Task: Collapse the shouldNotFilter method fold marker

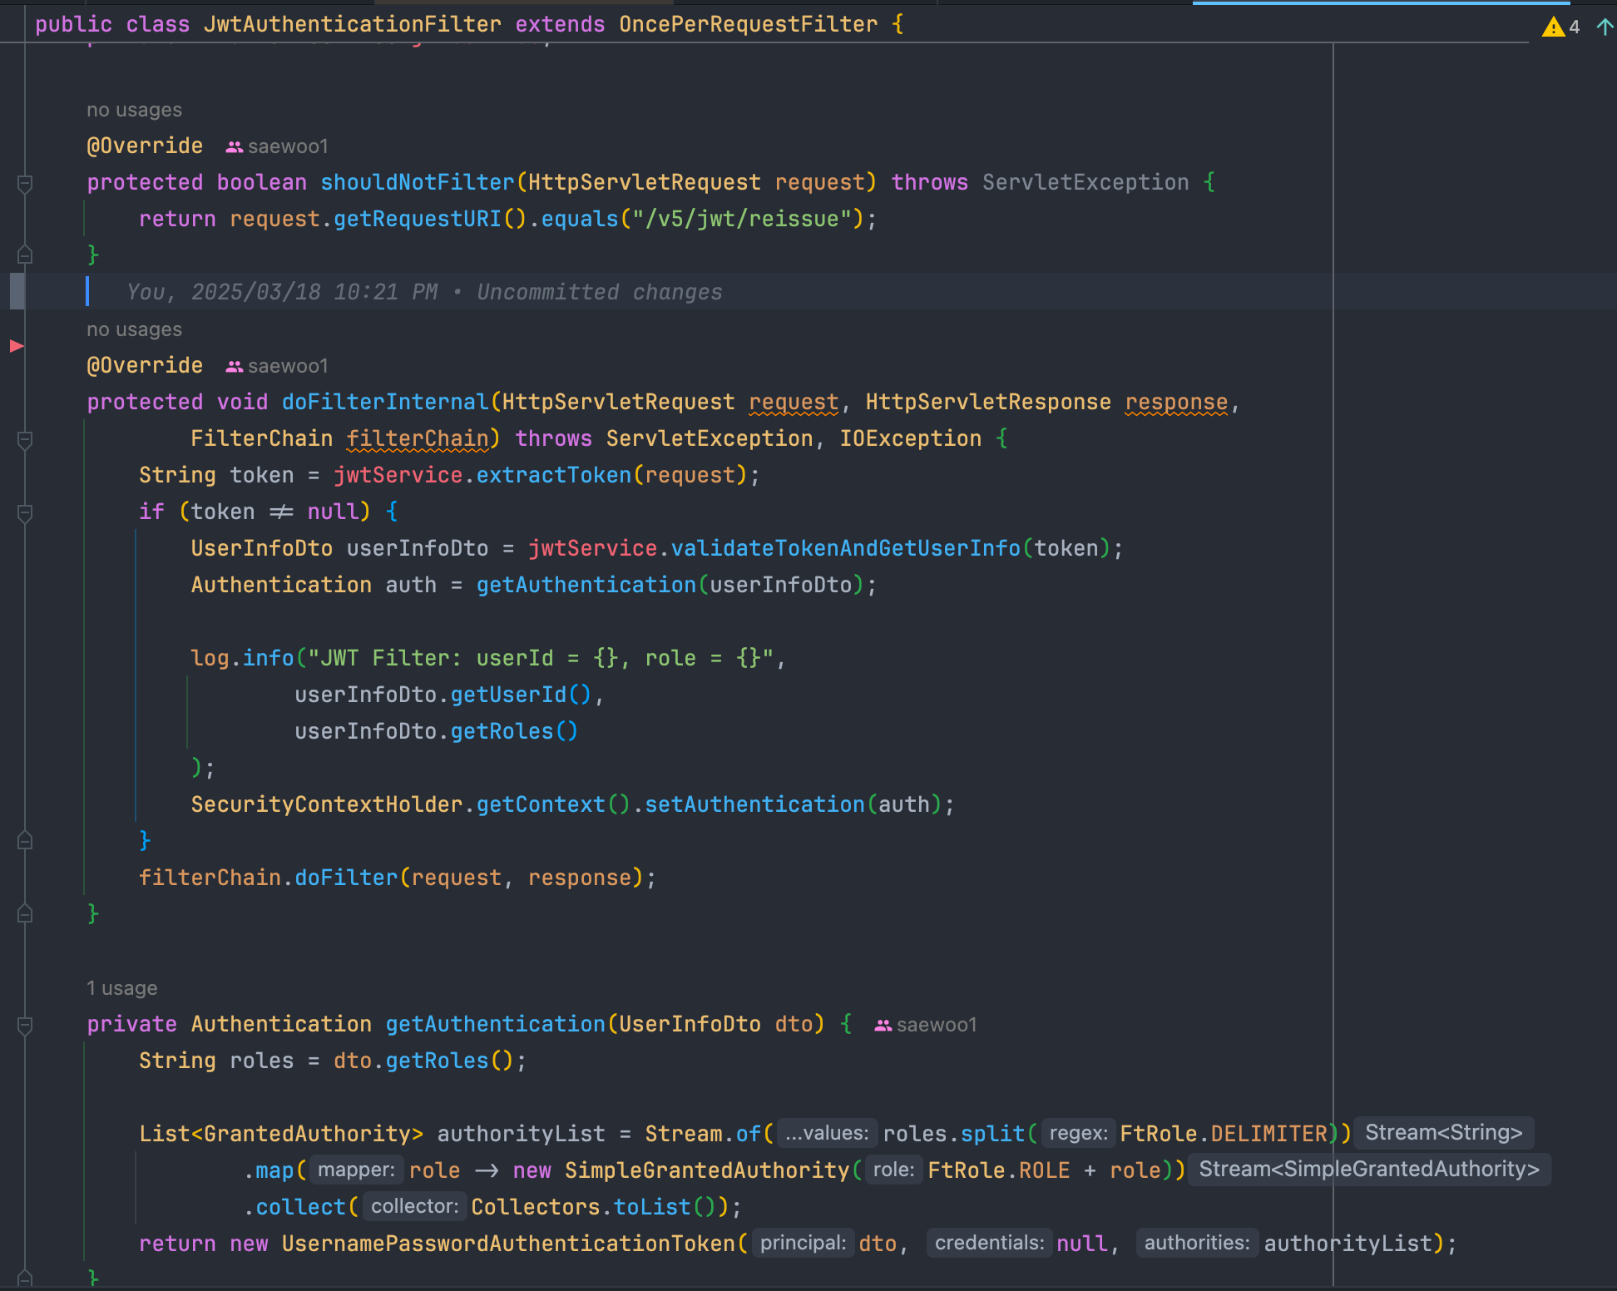Action: [x=25, y=183]
